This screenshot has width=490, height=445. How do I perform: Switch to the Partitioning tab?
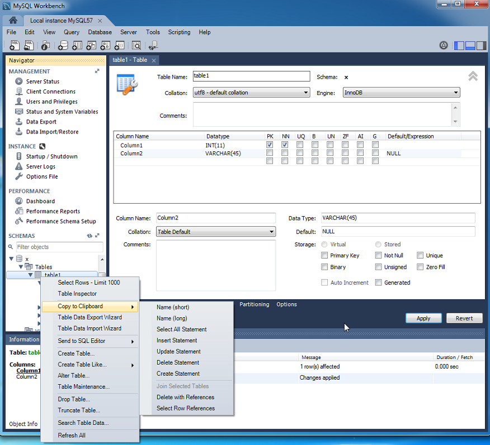[254, 304]
